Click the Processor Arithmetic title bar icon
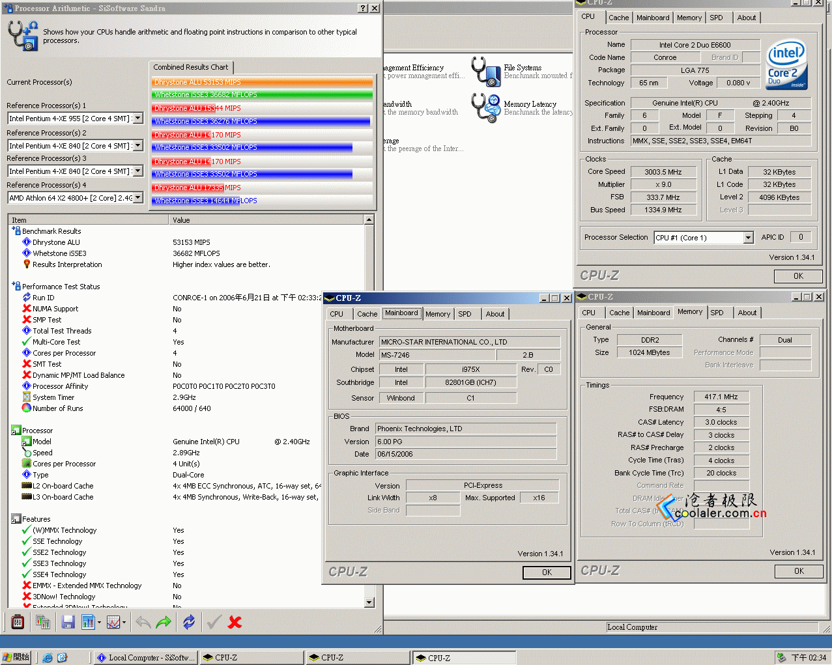Screen dimensions: 832x665 [x=8, y=8]
